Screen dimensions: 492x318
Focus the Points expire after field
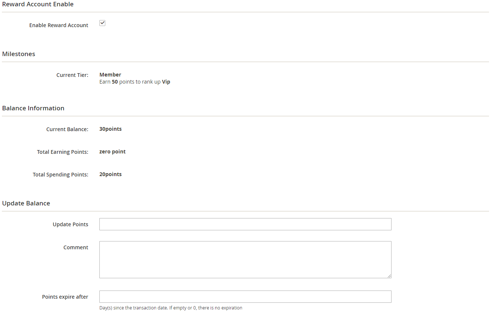(245, 296)
